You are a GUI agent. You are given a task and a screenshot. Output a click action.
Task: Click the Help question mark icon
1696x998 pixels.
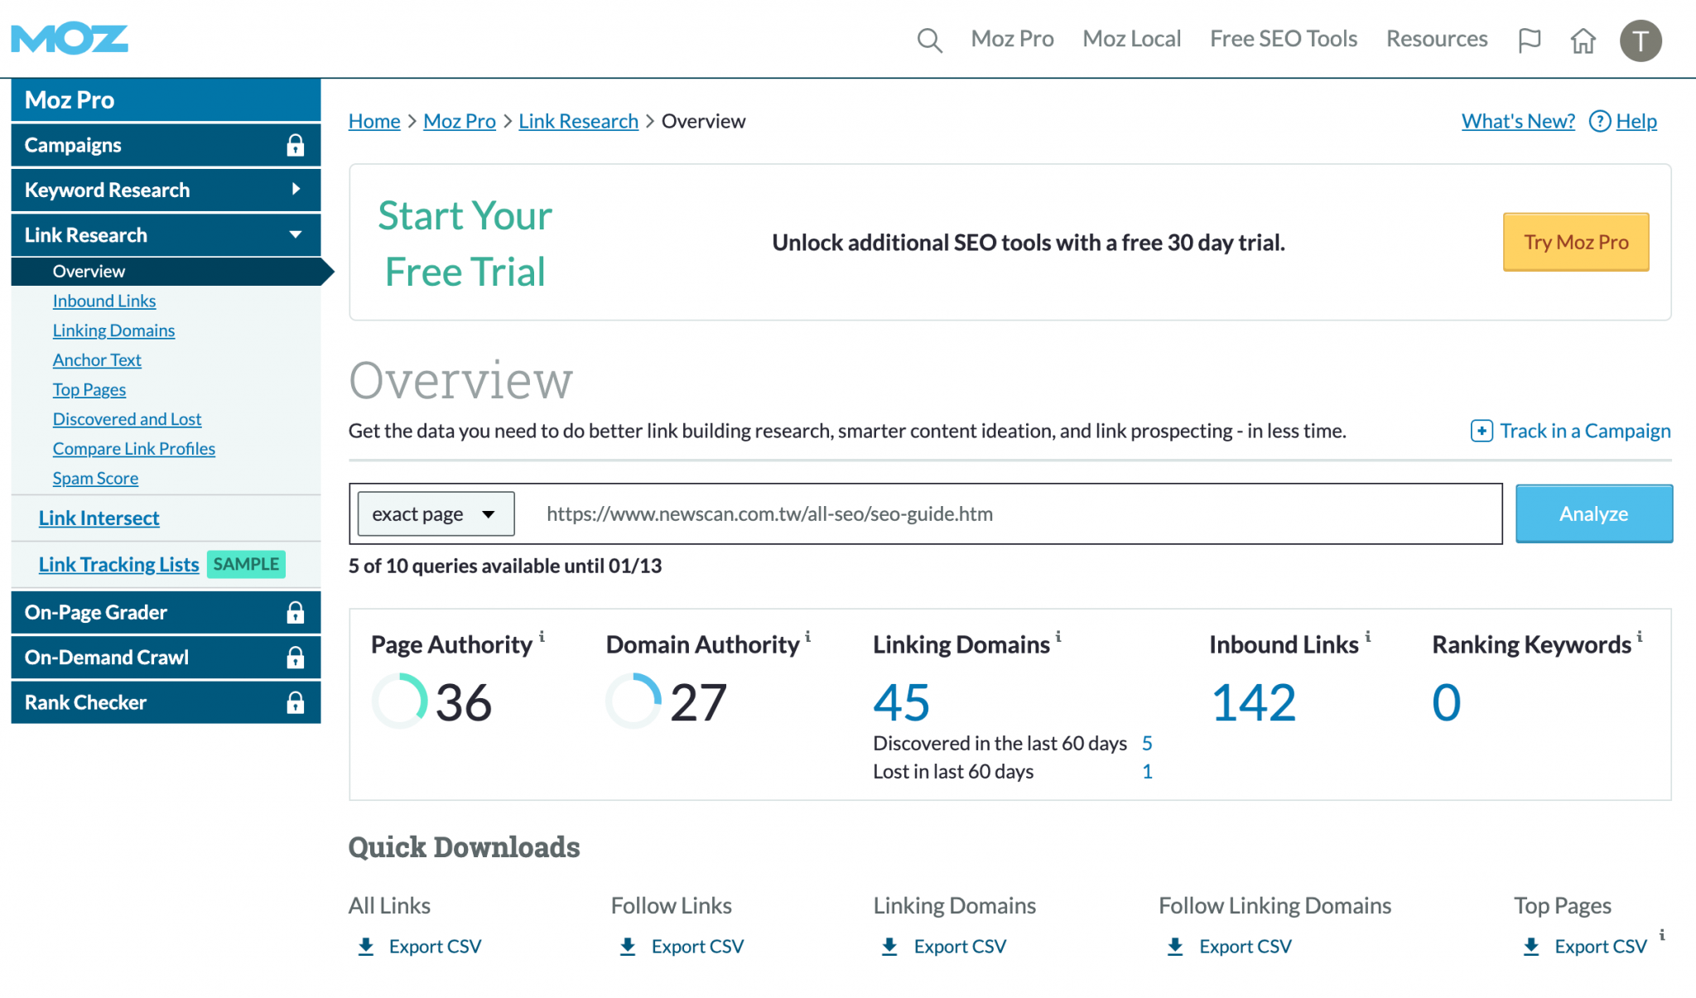pyautogui.click(x=1600, y=121)
